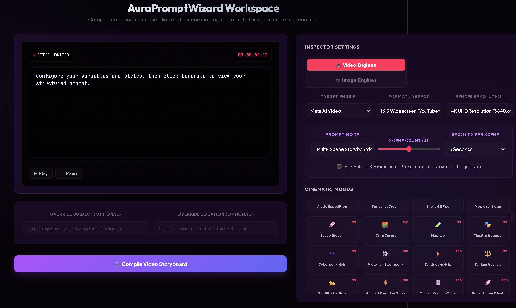Click the Cinematic Moods scrollbar
Viewport: 516px width, 308px height.
[x=512, y=217]
